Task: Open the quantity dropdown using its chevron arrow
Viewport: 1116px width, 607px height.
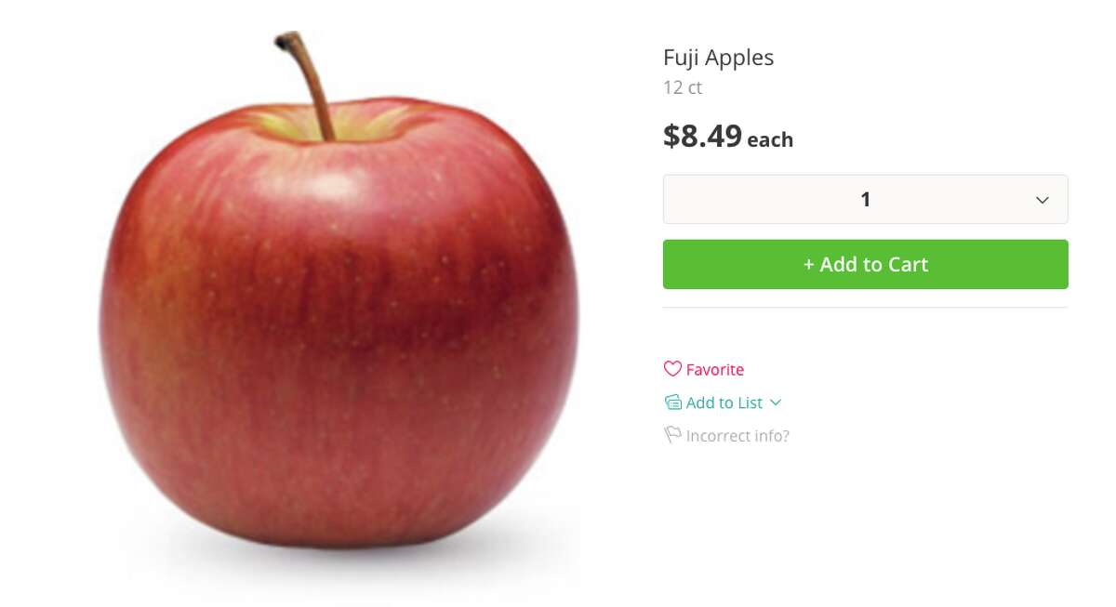Action: (x=1043, y=200)
